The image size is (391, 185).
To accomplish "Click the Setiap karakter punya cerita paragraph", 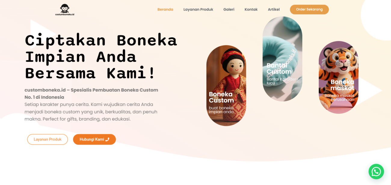I will coord(91,112).
